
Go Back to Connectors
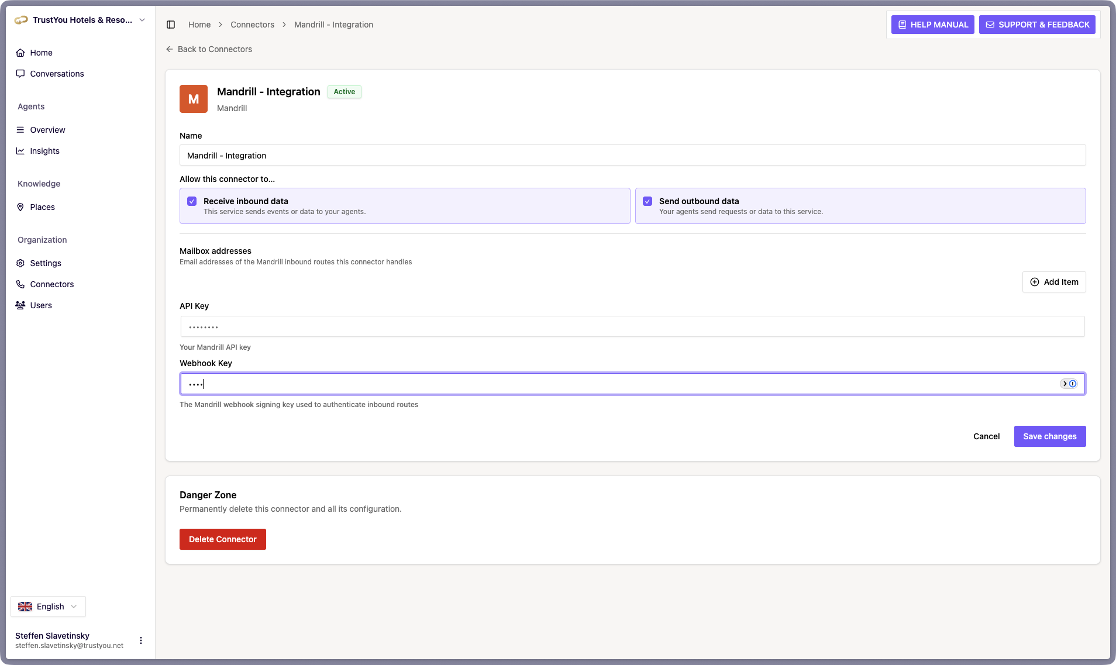click(x=209, y=49)
